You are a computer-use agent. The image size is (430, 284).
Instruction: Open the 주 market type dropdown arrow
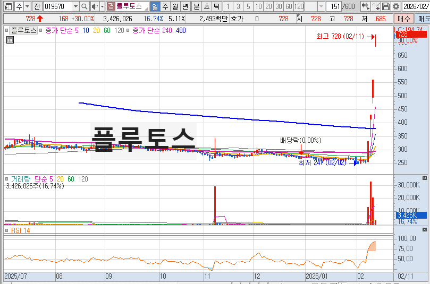tap(28, 6)
